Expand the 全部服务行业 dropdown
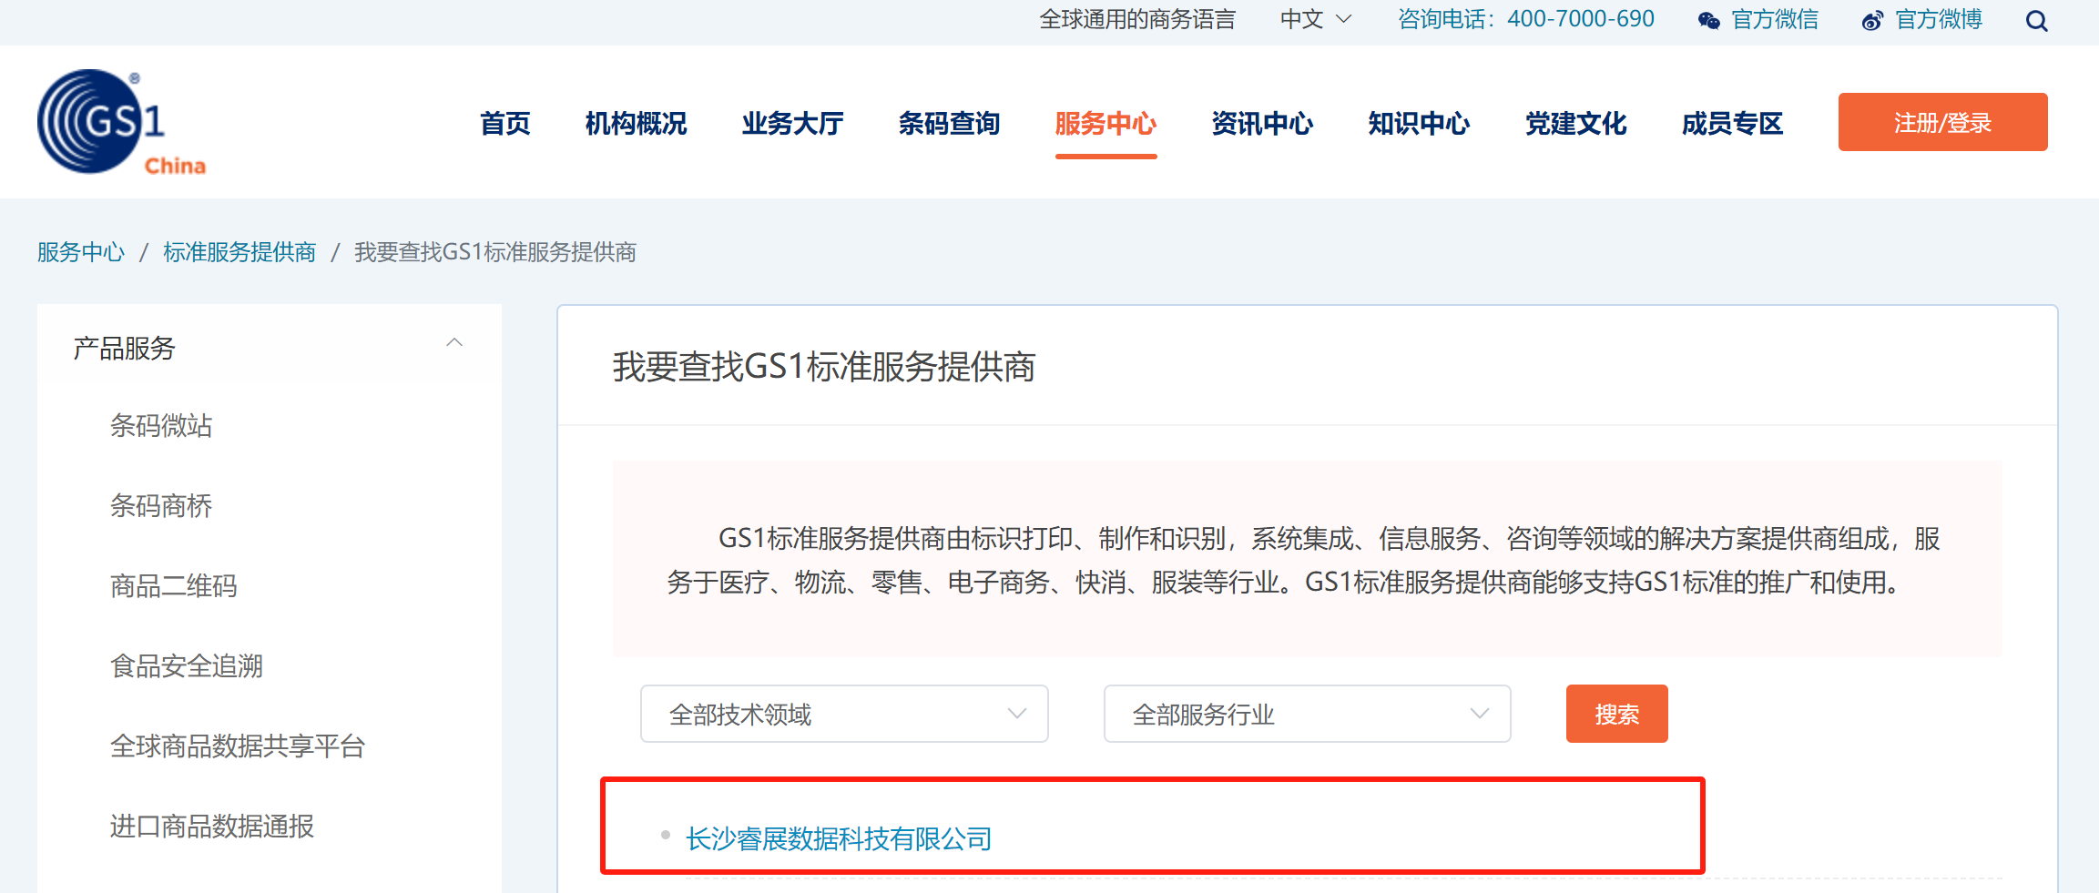This screenshot has height=893, width=2099. tap(1307, 714)
